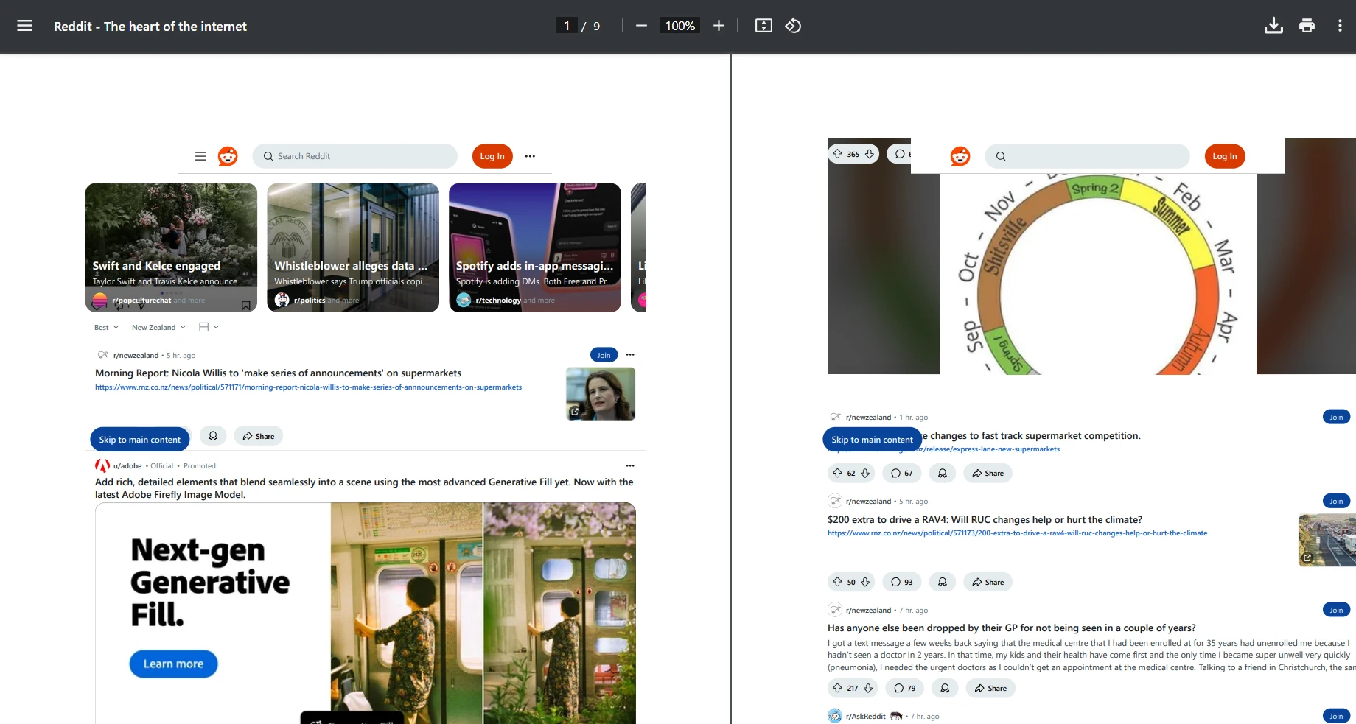Open the RNZ RAV4 RUC changes article link
1356x724 pixels.
[x=1017, y=533]
